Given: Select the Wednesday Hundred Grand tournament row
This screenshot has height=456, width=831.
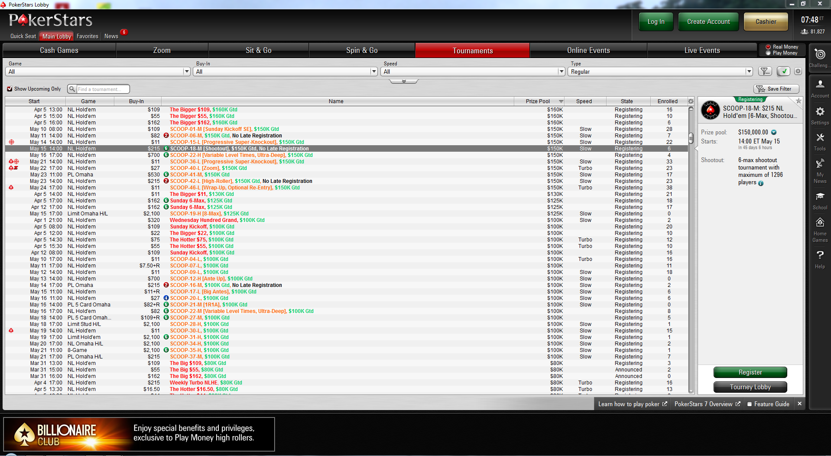Looking at the screenshot, I should 347,220.
